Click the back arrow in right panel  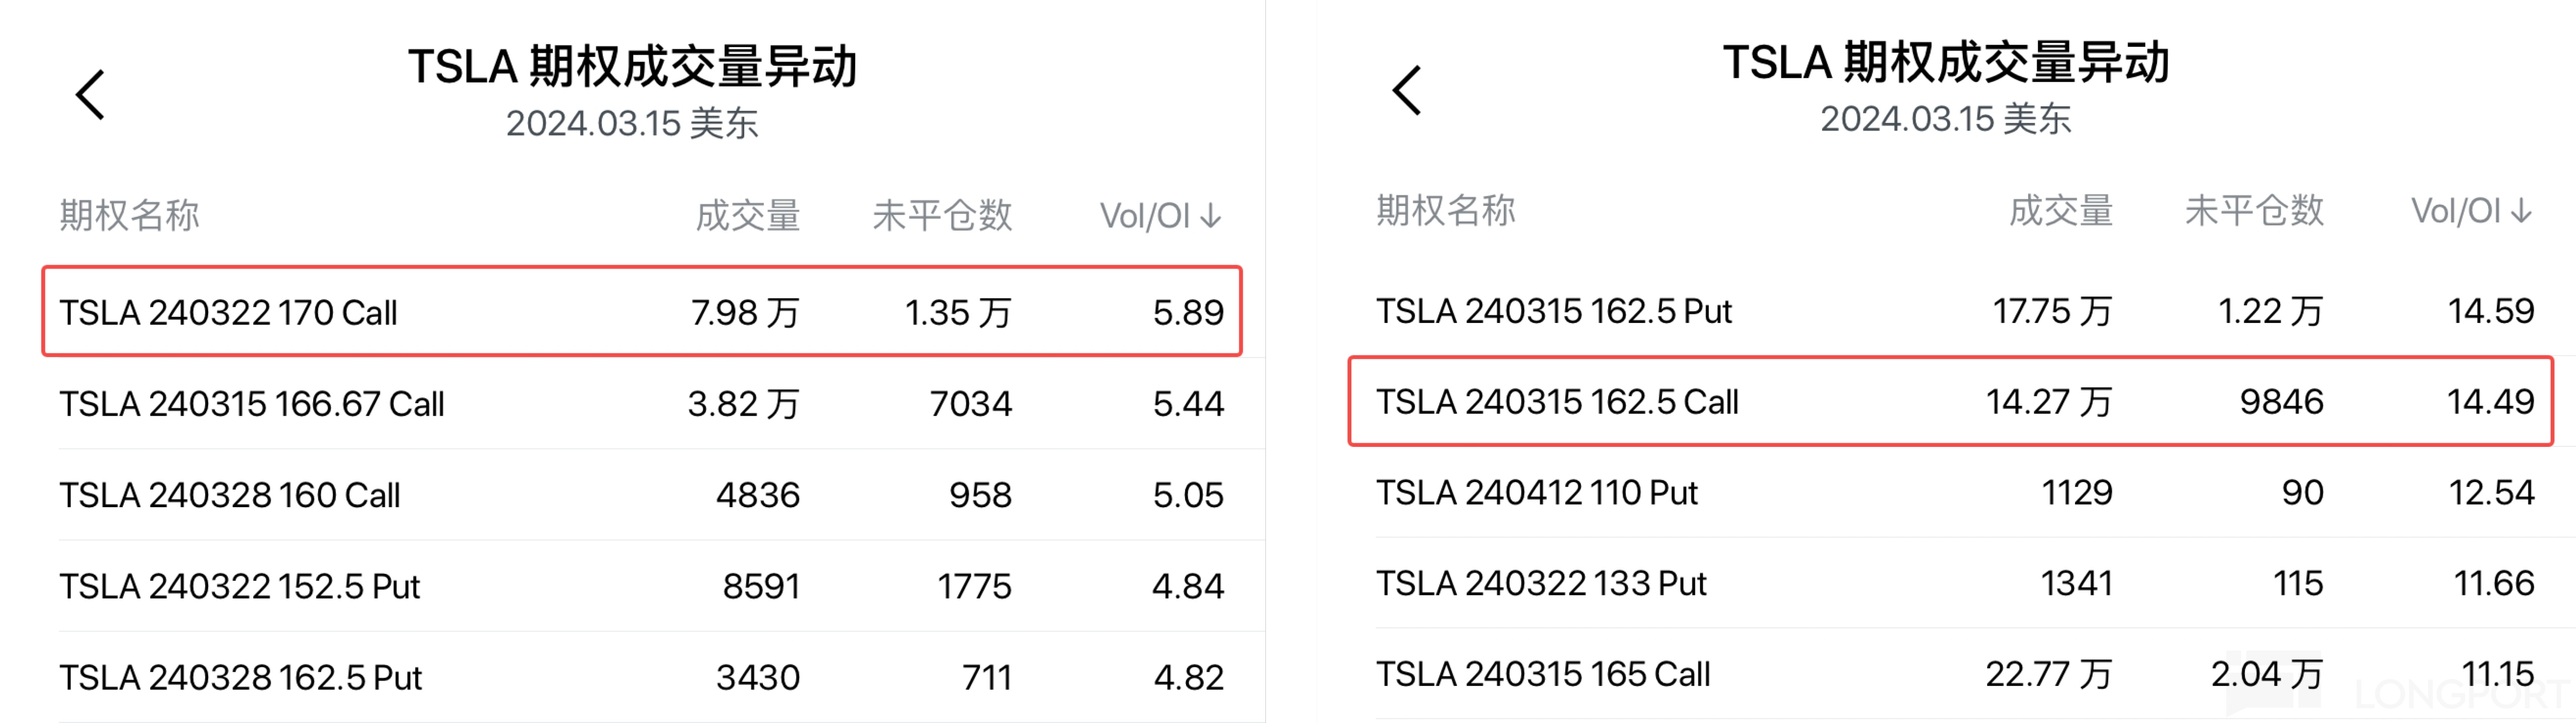(x=1407, y=91)
